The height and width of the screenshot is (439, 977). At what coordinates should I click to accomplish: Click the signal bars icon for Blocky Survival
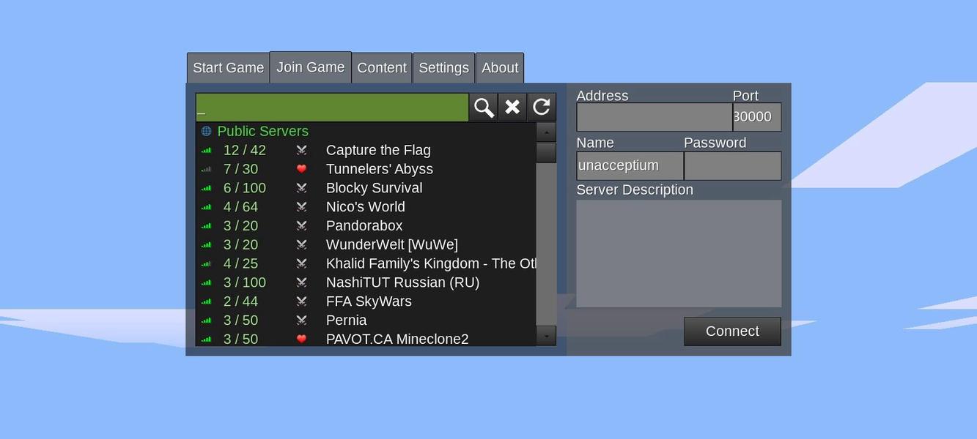coord(207,188)
